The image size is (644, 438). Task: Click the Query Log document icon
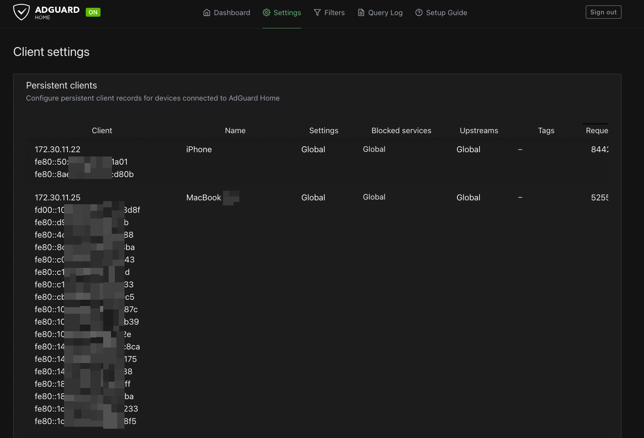[x=361, y=13]
